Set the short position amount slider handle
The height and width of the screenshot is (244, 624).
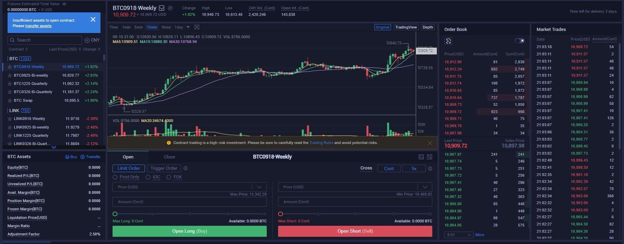click(x=281, y=214)
